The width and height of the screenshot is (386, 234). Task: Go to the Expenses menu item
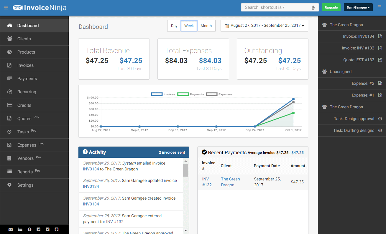34,145
